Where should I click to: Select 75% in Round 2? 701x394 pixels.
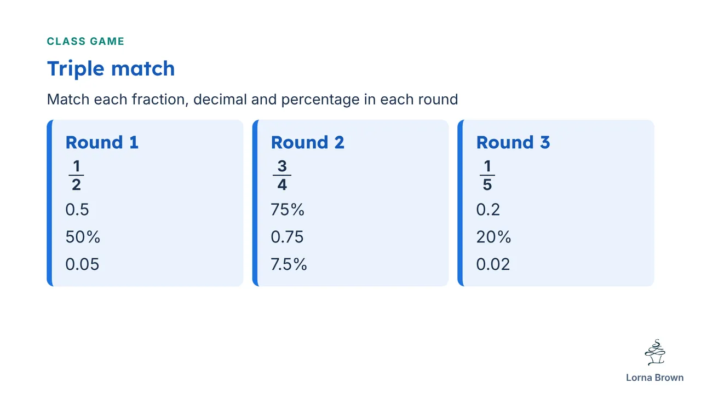(x=288, y=210)
